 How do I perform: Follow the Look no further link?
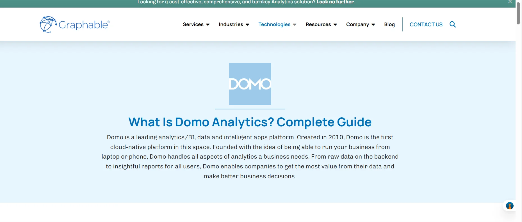[x=335, y=2]
